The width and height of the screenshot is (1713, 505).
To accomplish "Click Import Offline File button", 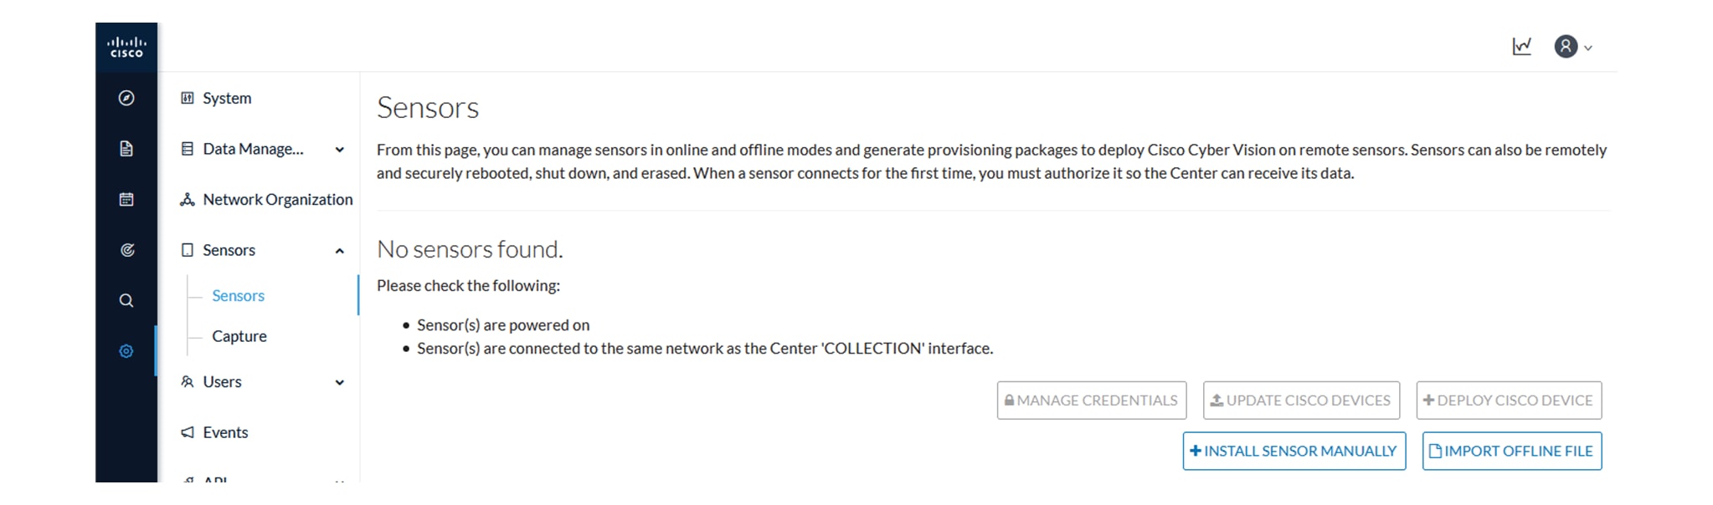I will tap(1512, 451).
